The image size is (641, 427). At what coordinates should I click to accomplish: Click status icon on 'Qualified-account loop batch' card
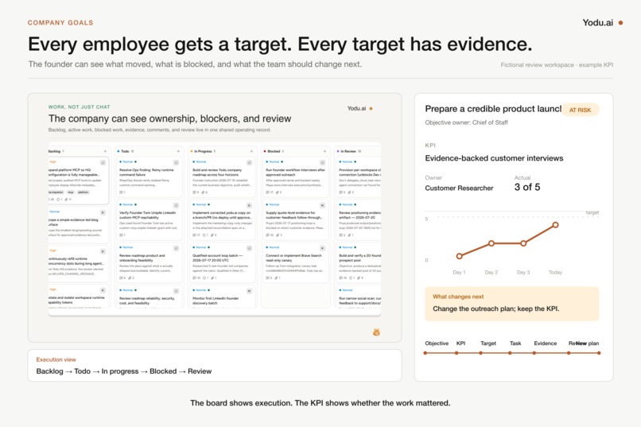(x=250, y=248)
